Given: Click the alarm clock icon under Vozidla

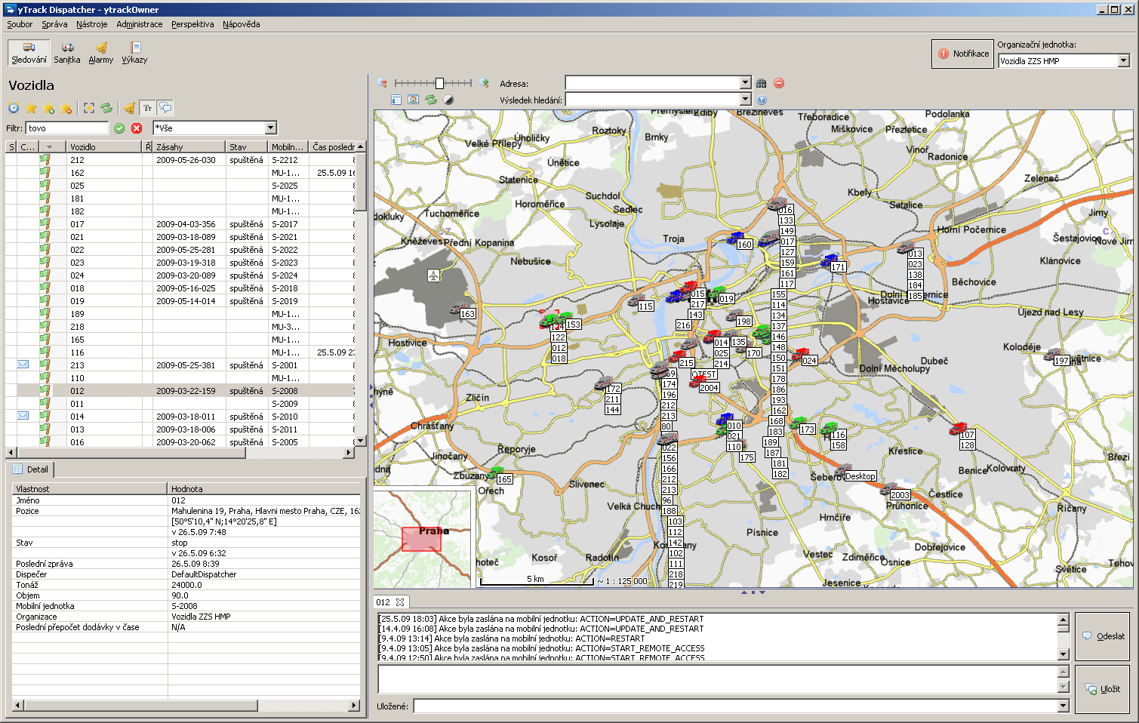Looking at the screenshot, I should tap(14, 108).
